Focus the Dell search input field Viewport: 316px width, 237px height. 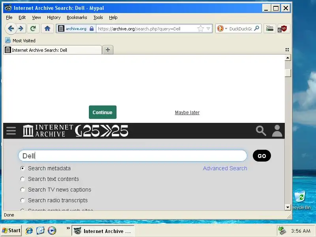[x=133, y=156]
